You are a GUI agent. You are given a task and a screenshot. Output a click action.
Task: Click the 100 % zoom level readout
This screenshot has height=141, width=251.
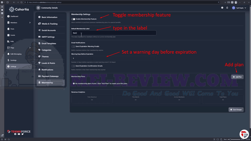click(242, 139)
